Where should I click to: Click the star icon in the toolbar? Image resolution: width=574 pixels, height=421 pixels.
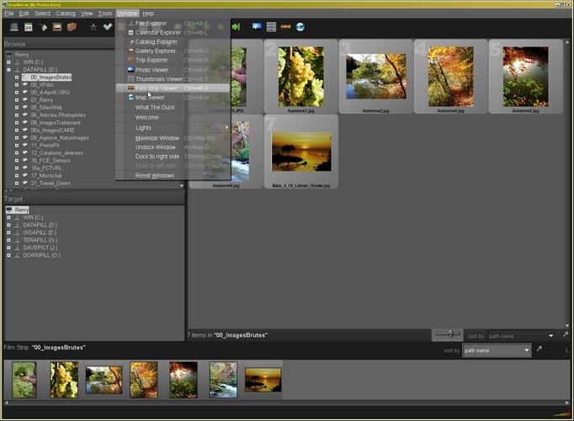point(93,27)
